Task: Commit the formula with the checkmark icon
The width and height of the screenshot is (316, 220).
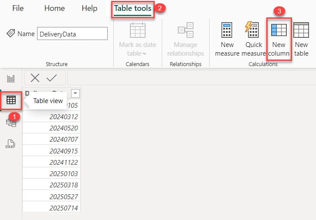Action: pos(51,78)
